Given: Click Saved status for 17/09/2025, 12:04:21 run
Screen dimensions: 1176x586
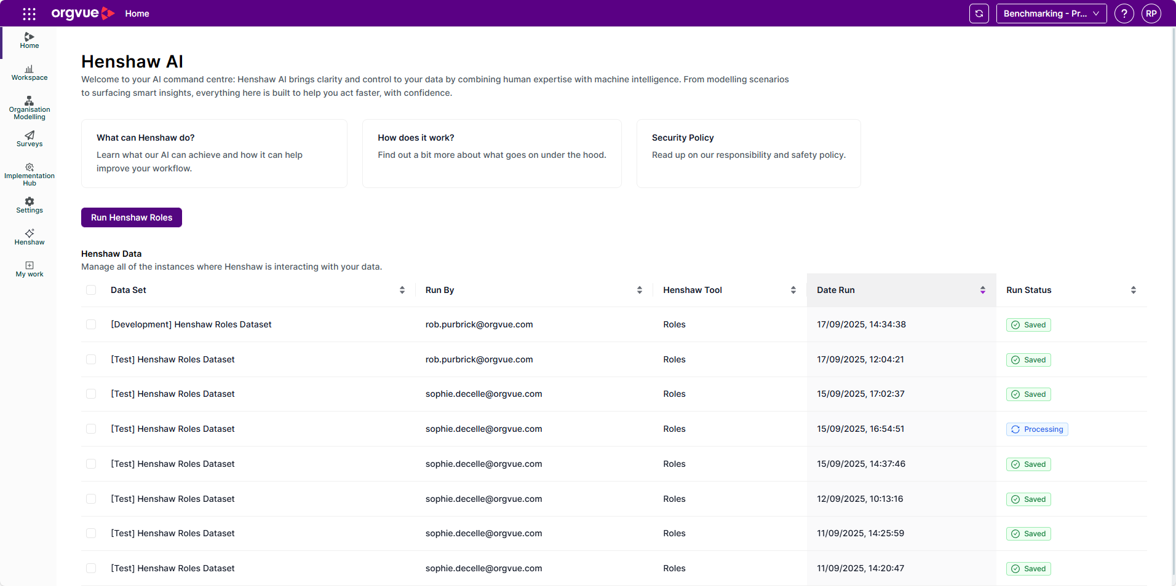Looking at the screenshot, I should pyautogui.click(x=1028, y=360).
